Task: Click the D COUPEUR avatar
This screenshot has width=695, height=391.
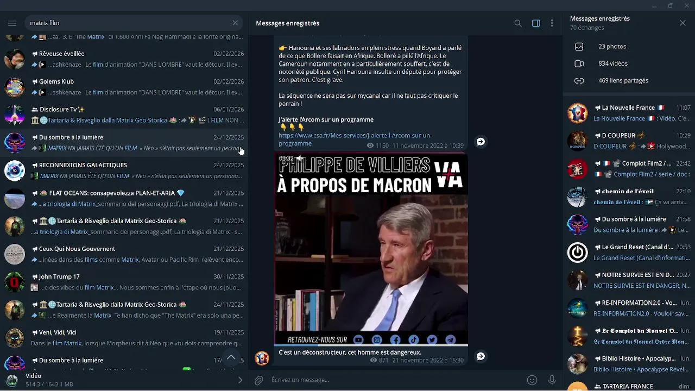Action: [x=577, y=141]
